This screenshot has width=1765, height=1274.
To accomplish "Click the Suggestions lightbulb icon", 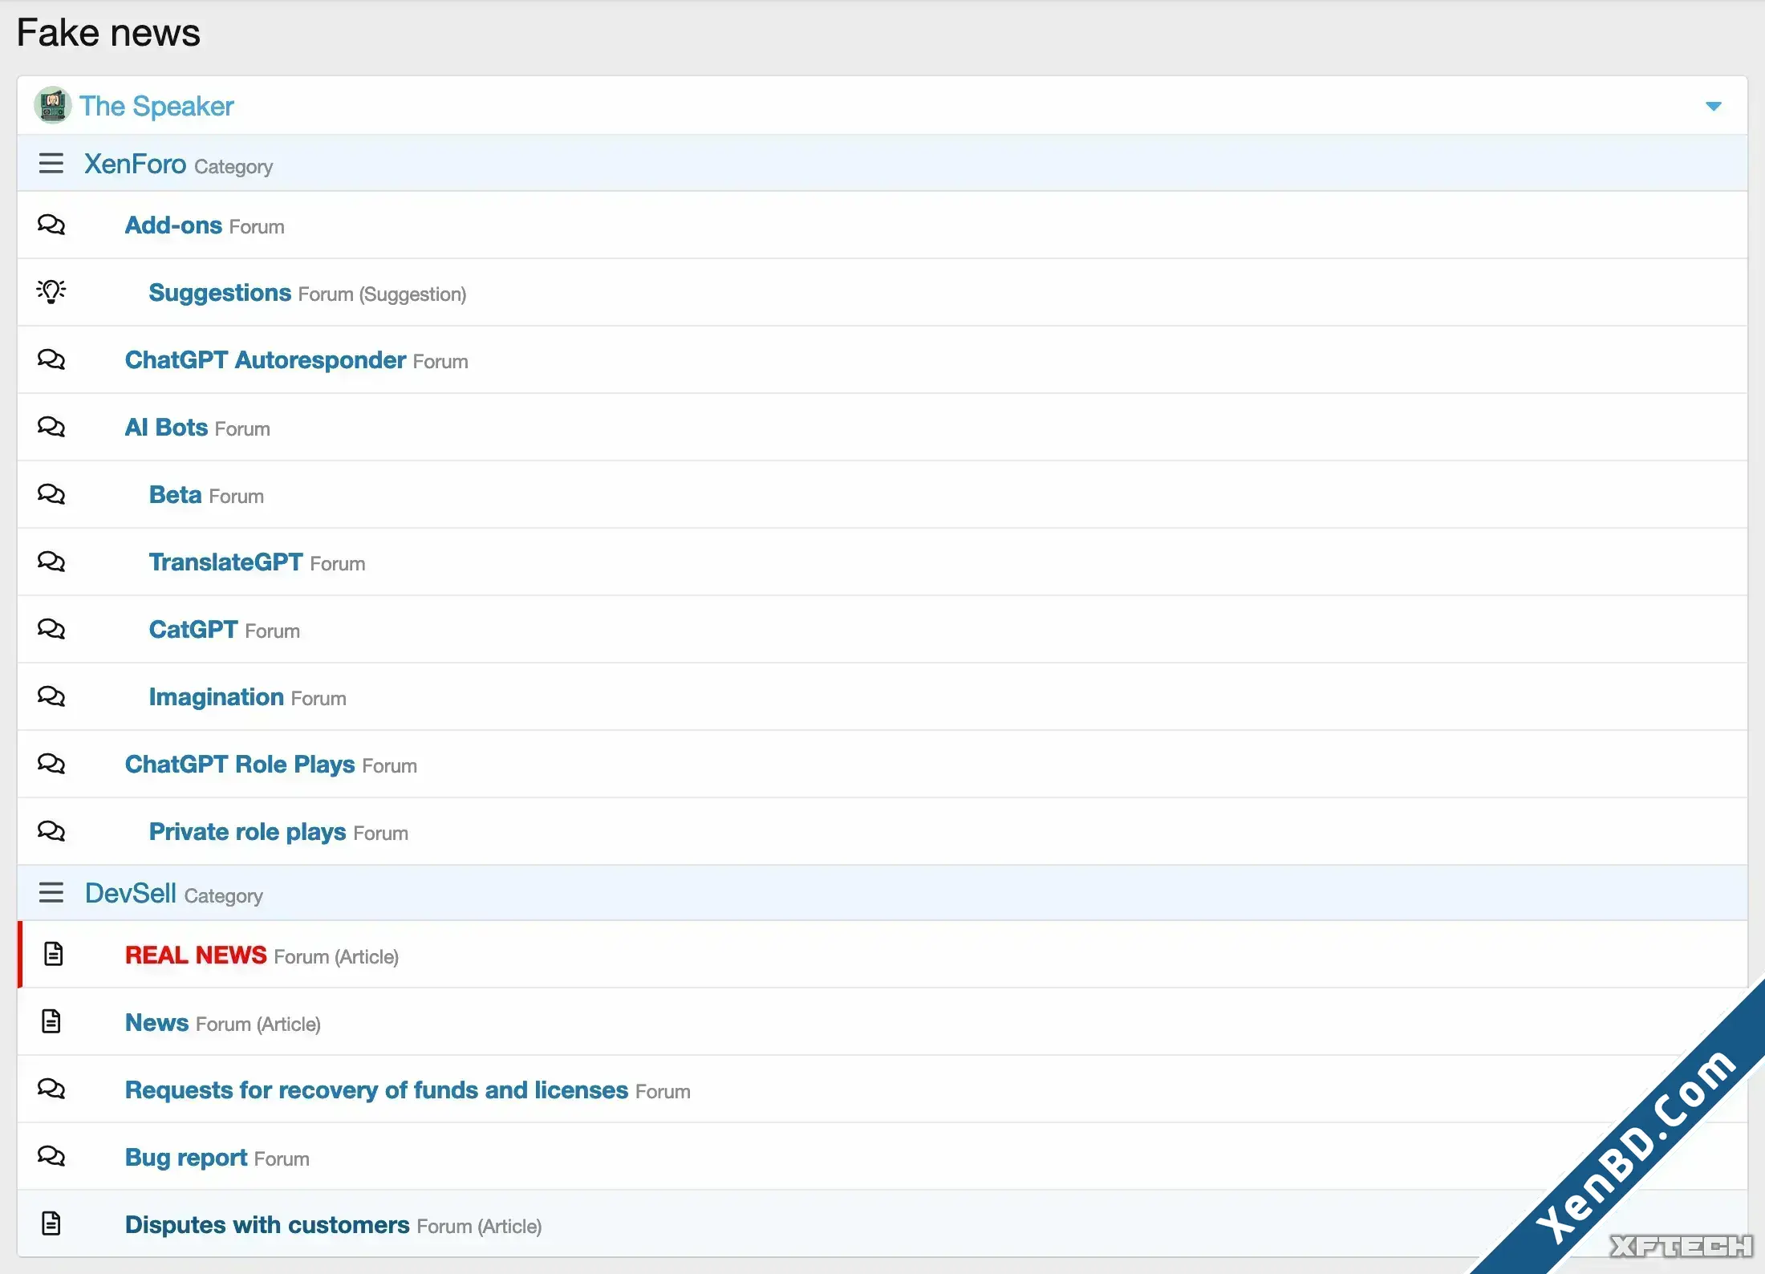I will click(51, 291).
